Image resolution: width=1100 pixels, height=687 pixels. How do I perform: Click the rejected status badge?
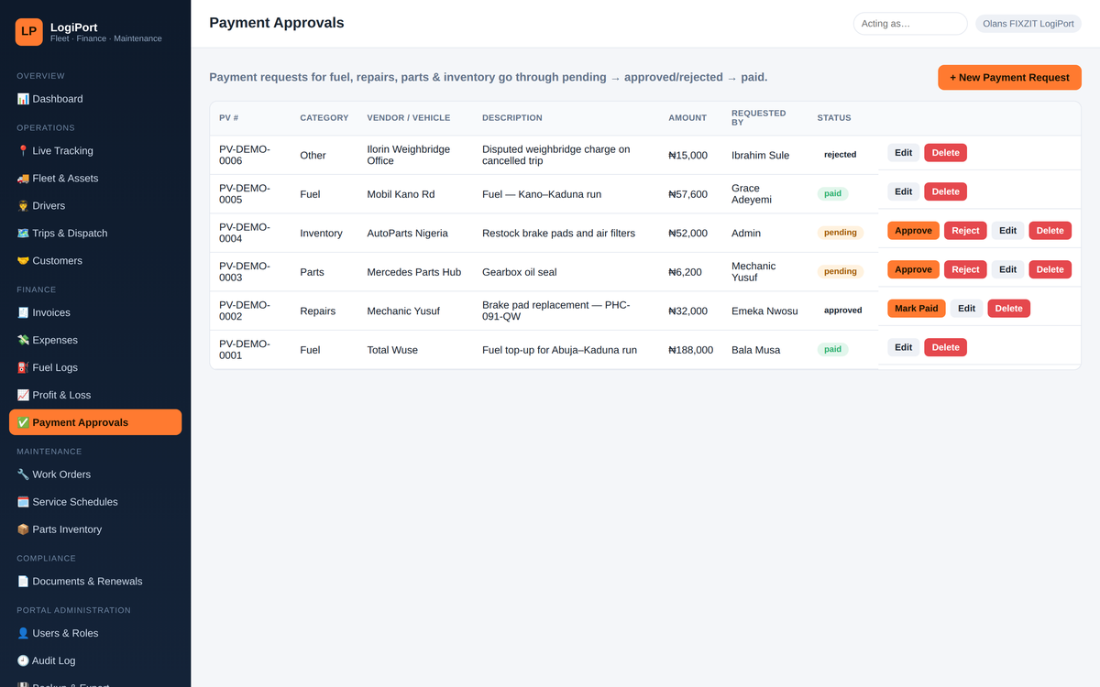(841, 155)
